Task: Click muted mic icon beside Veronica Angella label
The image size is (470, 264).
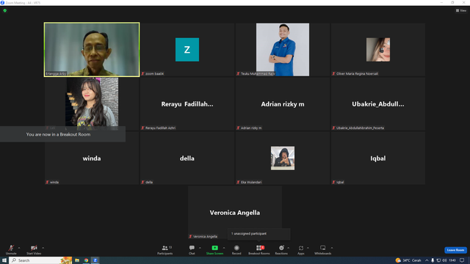Action: pyautogui.click(x=190, y=236)
